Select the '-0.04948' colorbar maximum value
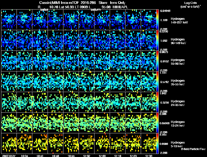 165,11
